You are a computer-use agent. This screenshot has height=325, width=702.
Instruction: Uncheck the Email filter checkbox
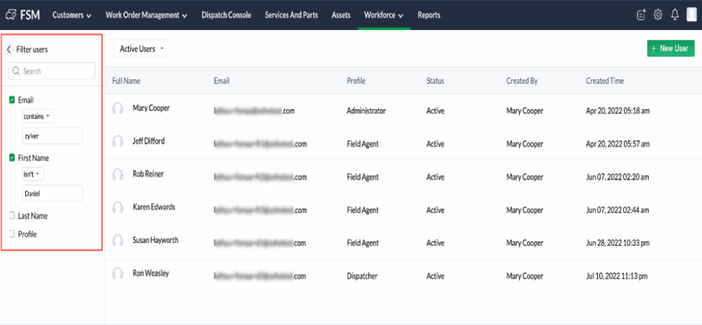click(x=12, y=100)
